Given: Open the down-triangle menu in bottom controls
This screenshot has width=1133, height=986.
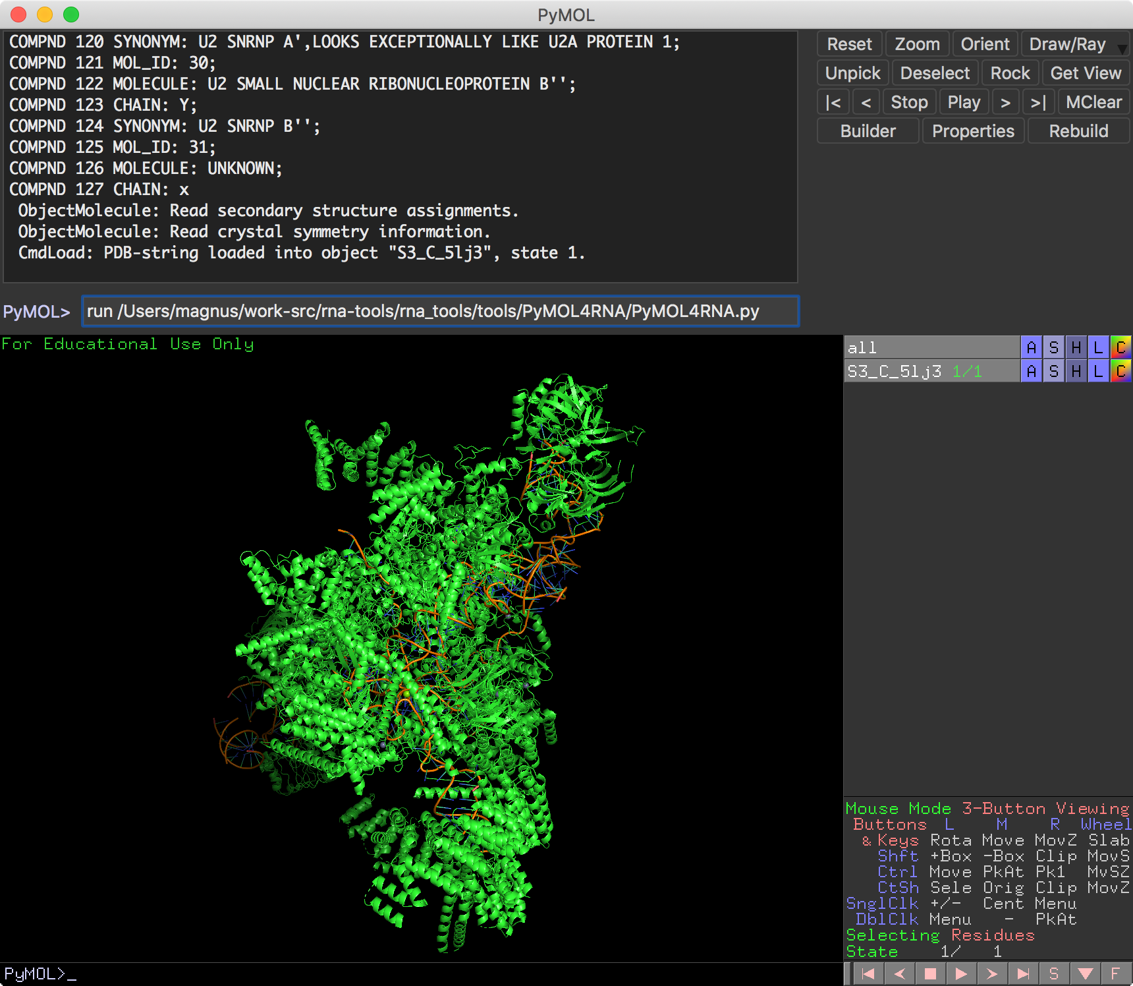Looking at the screenshot, I should click(1086, 973).
